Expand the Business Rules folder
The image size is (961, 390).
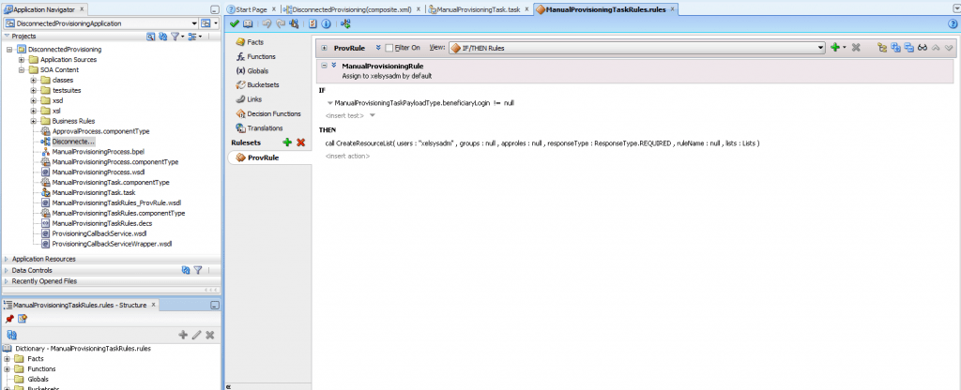[33, 121]
